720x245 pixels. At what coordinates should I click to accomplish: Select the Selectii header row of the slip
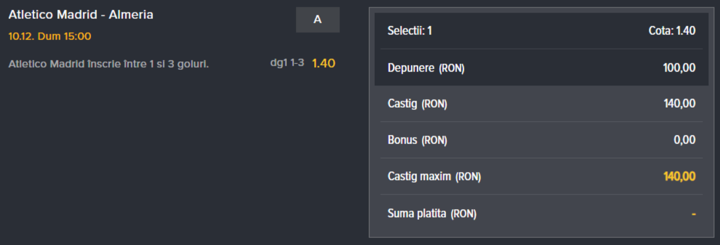(542, 31)
